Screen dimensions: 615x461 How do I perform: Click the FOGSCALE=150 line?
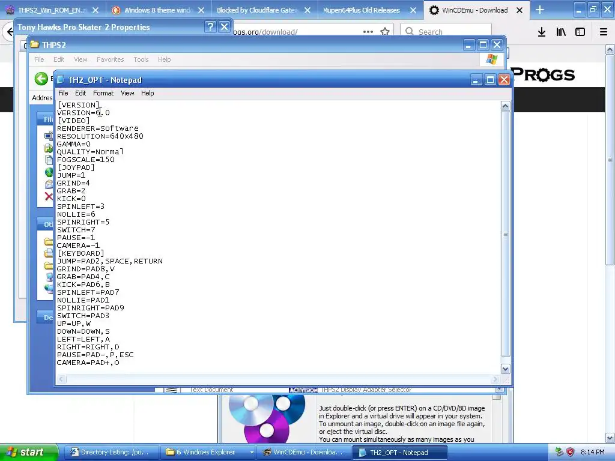tap(85, 160)
